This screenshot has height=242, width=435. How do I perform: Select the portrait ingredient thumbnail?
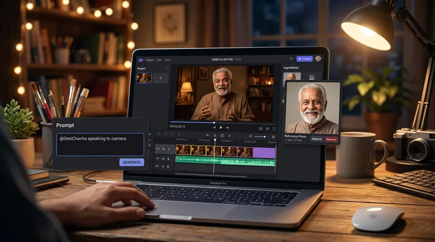(x=292, y=76)
